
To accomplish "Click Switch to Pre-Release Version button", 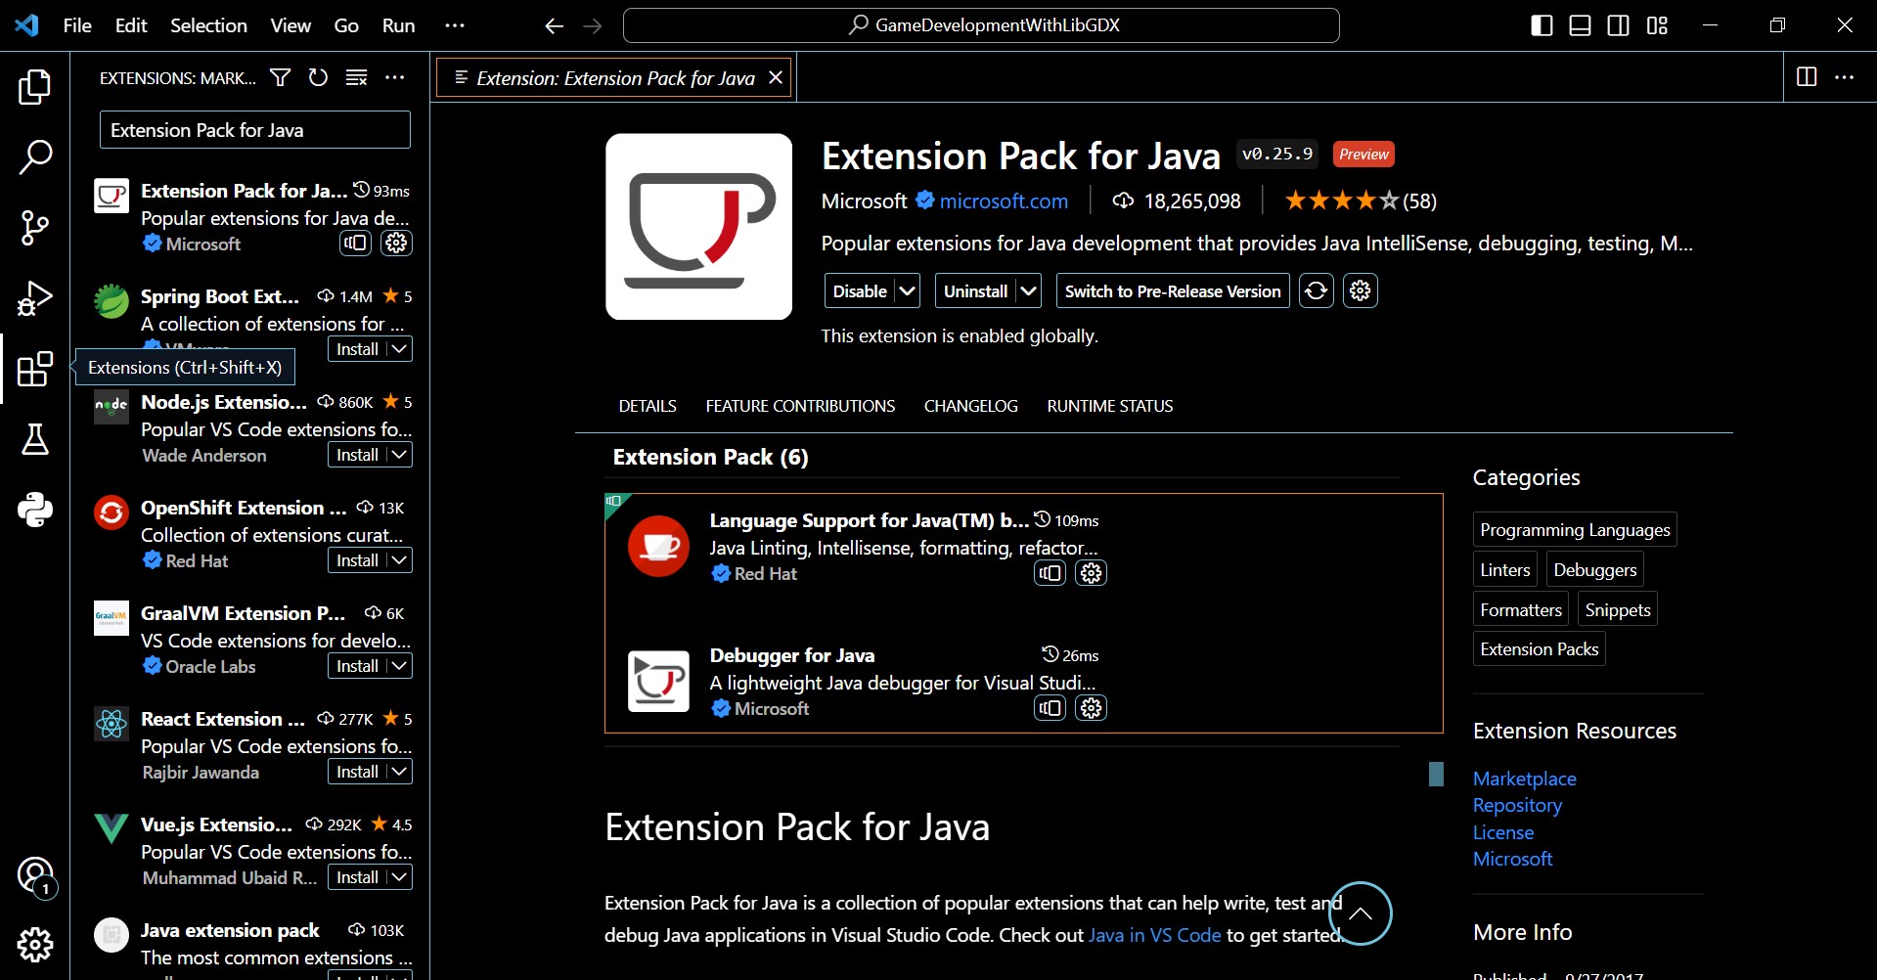I will (1172, 290).
